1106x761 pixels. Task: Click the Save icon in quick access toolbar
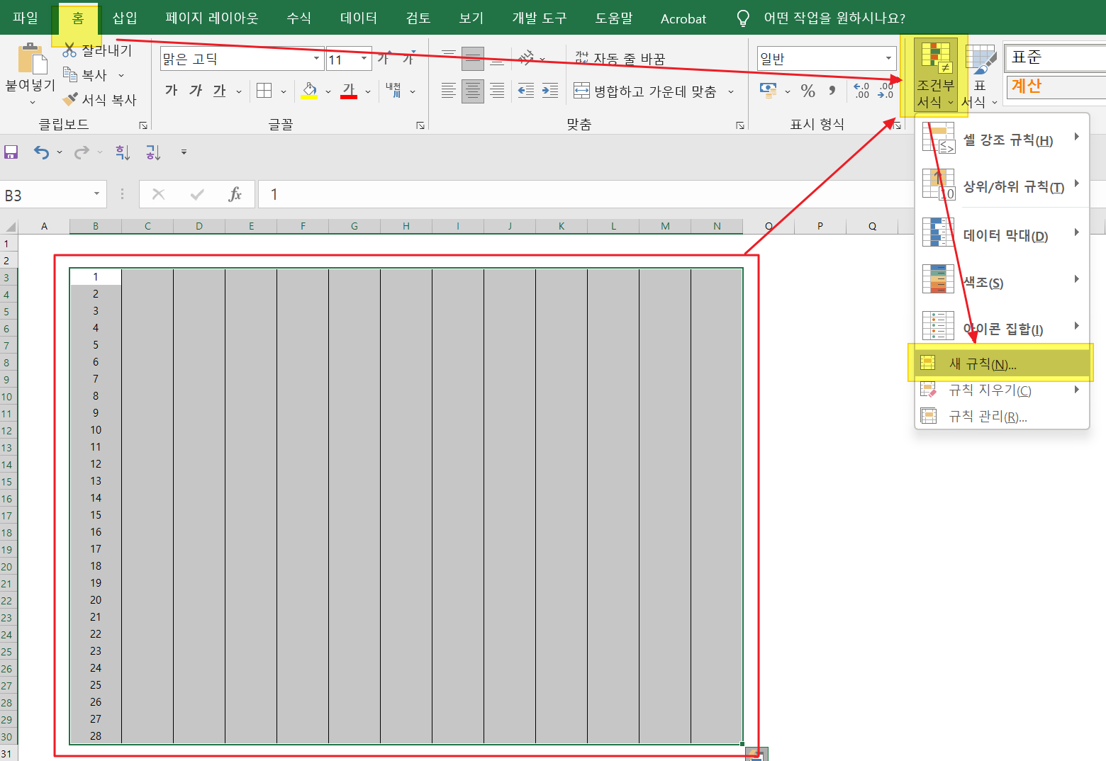(11, 152)
